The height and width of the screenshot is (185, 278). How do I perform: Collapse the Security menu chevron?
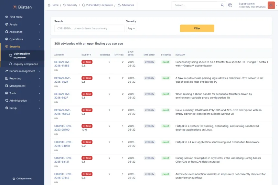pos(39,47)
